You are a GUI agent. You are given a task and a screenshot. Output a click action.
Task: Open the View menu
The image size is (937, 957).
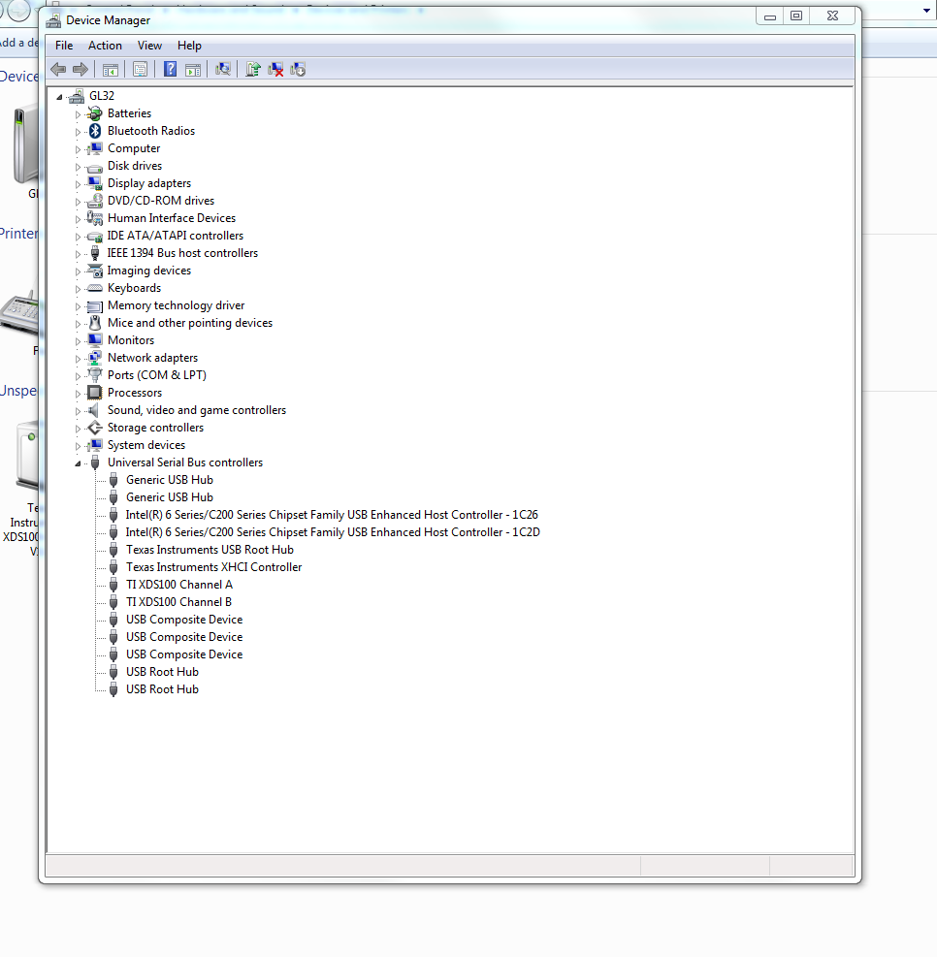click(x=149, y=46)
